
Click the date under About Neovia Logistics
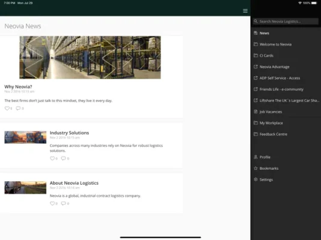(65, 188)
